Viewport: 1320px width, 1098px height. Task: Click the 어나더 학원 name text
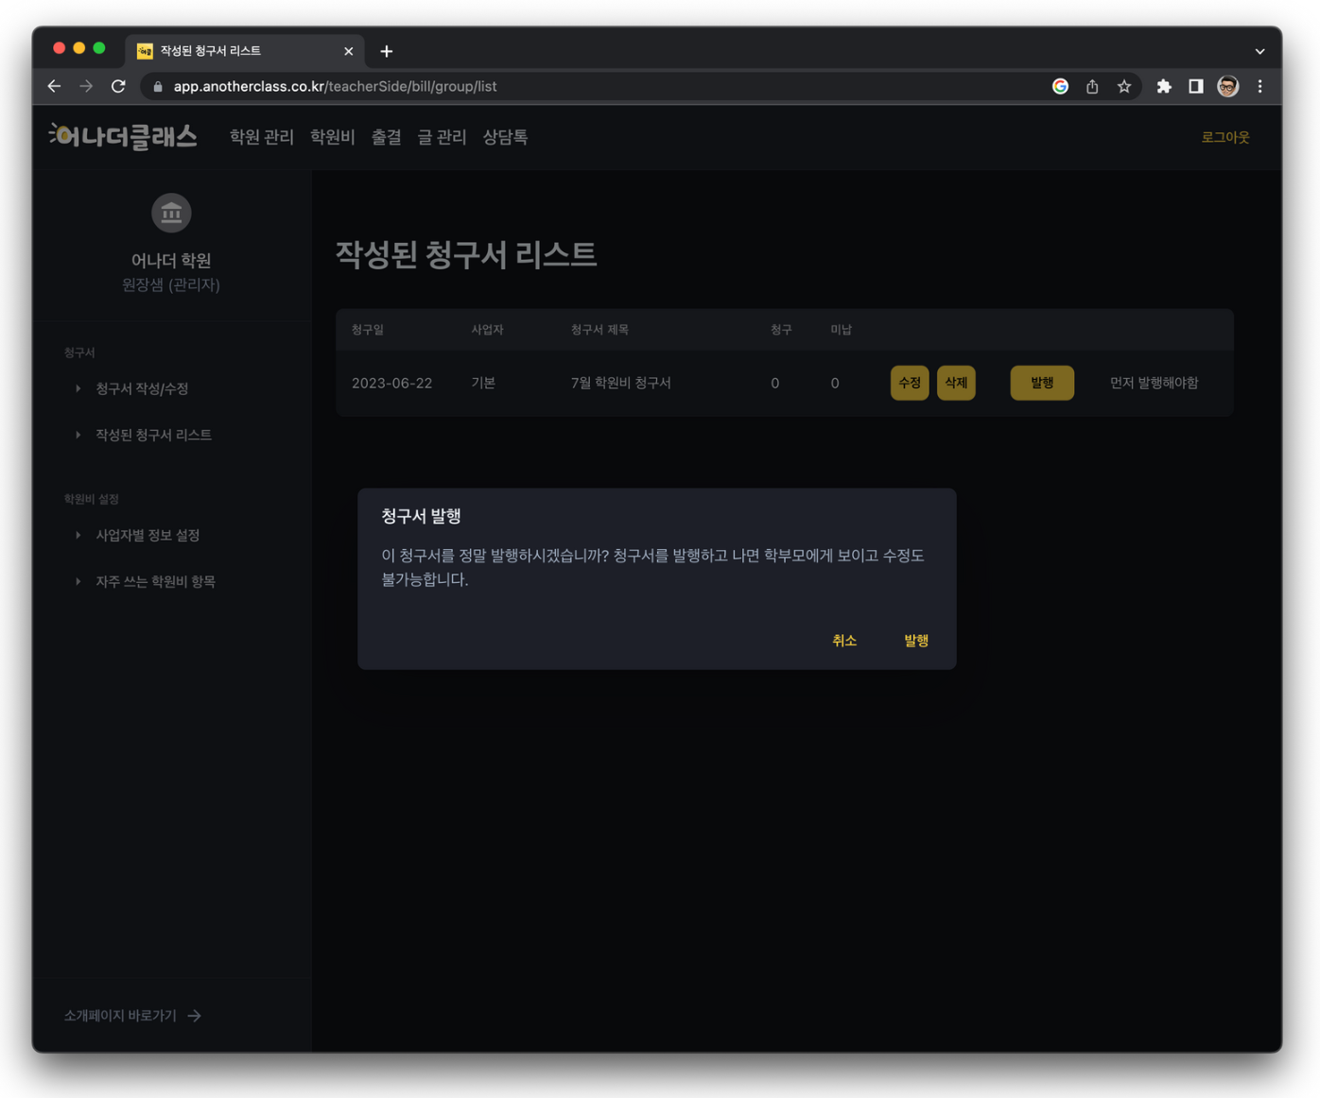coord(171,260)
